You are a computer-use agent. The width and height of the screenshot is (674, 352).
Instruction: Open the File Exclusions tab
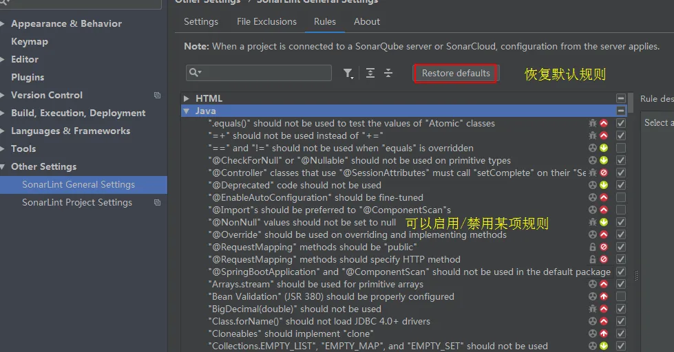coord(266,21)
